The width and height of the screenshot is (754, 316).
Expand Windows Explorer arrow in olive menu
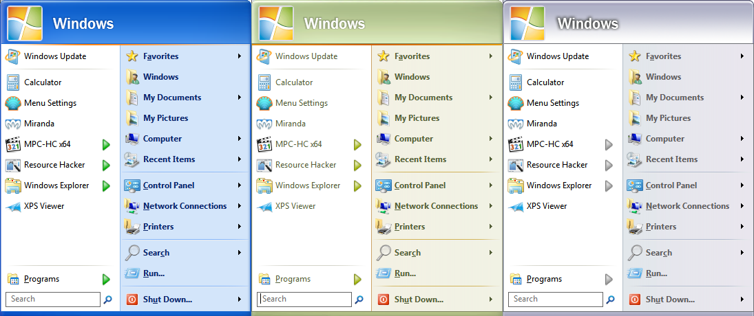(358, 185)
